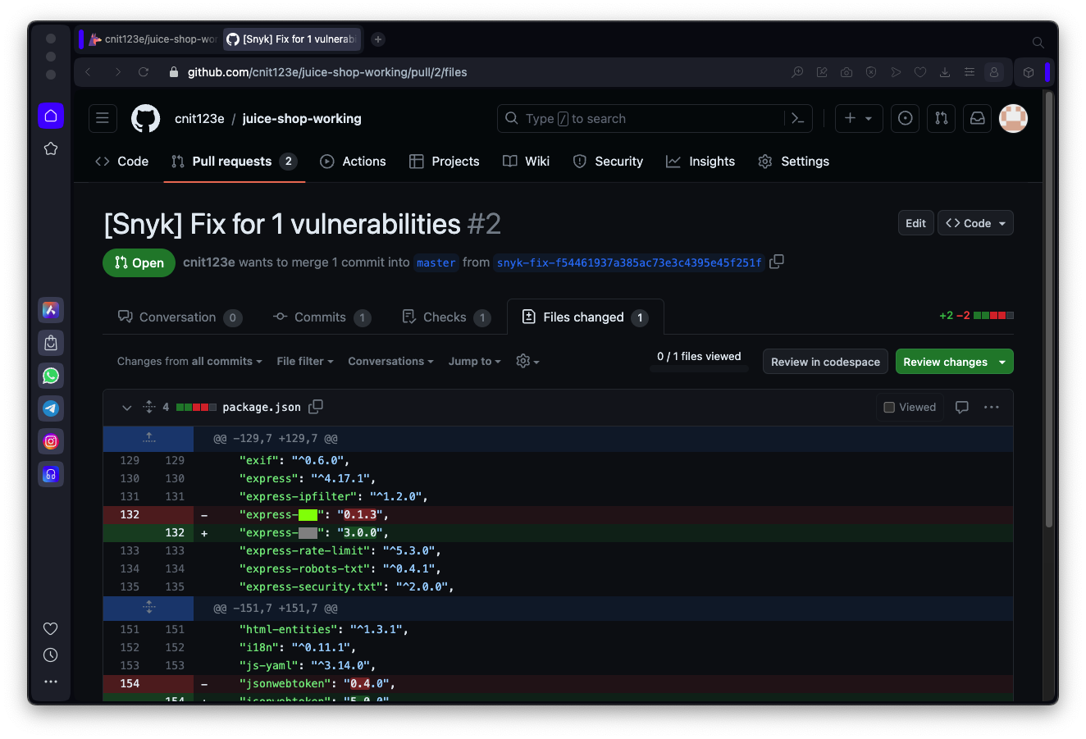Copy package.json file path
This screenshot has width=1086, height=739.
(x=316, y=407)
